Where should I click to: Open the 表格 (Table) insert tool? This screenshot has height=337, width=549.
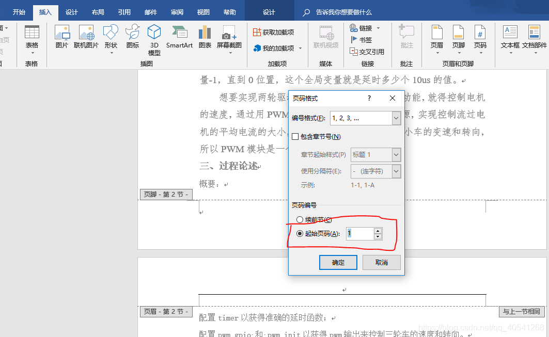[x=32, y=39]
